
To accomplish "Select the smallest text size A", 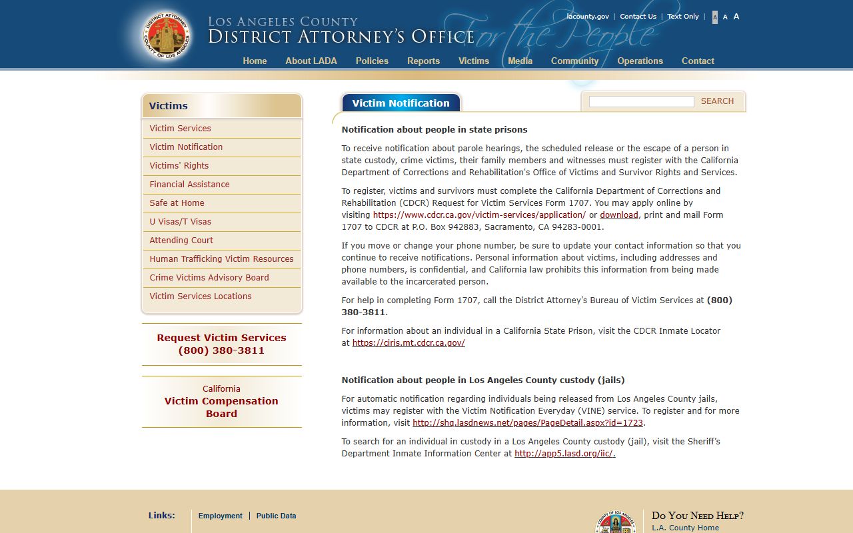I will (x=715, y=17).
